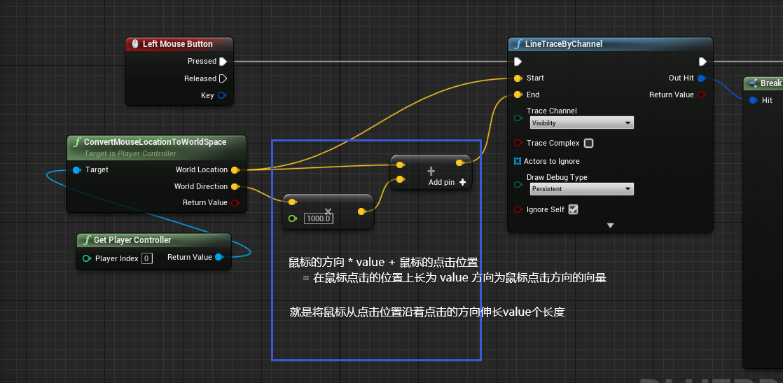The height and width of the screenshot is (383, 783).
Task: Toggle the Trace Complex checkbox
Action: click(x=589, y=144)
